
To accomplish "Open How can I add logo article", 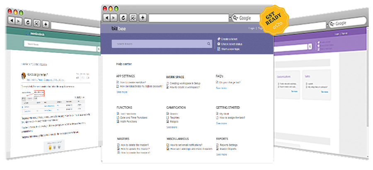I will click(x=191, y=149).
